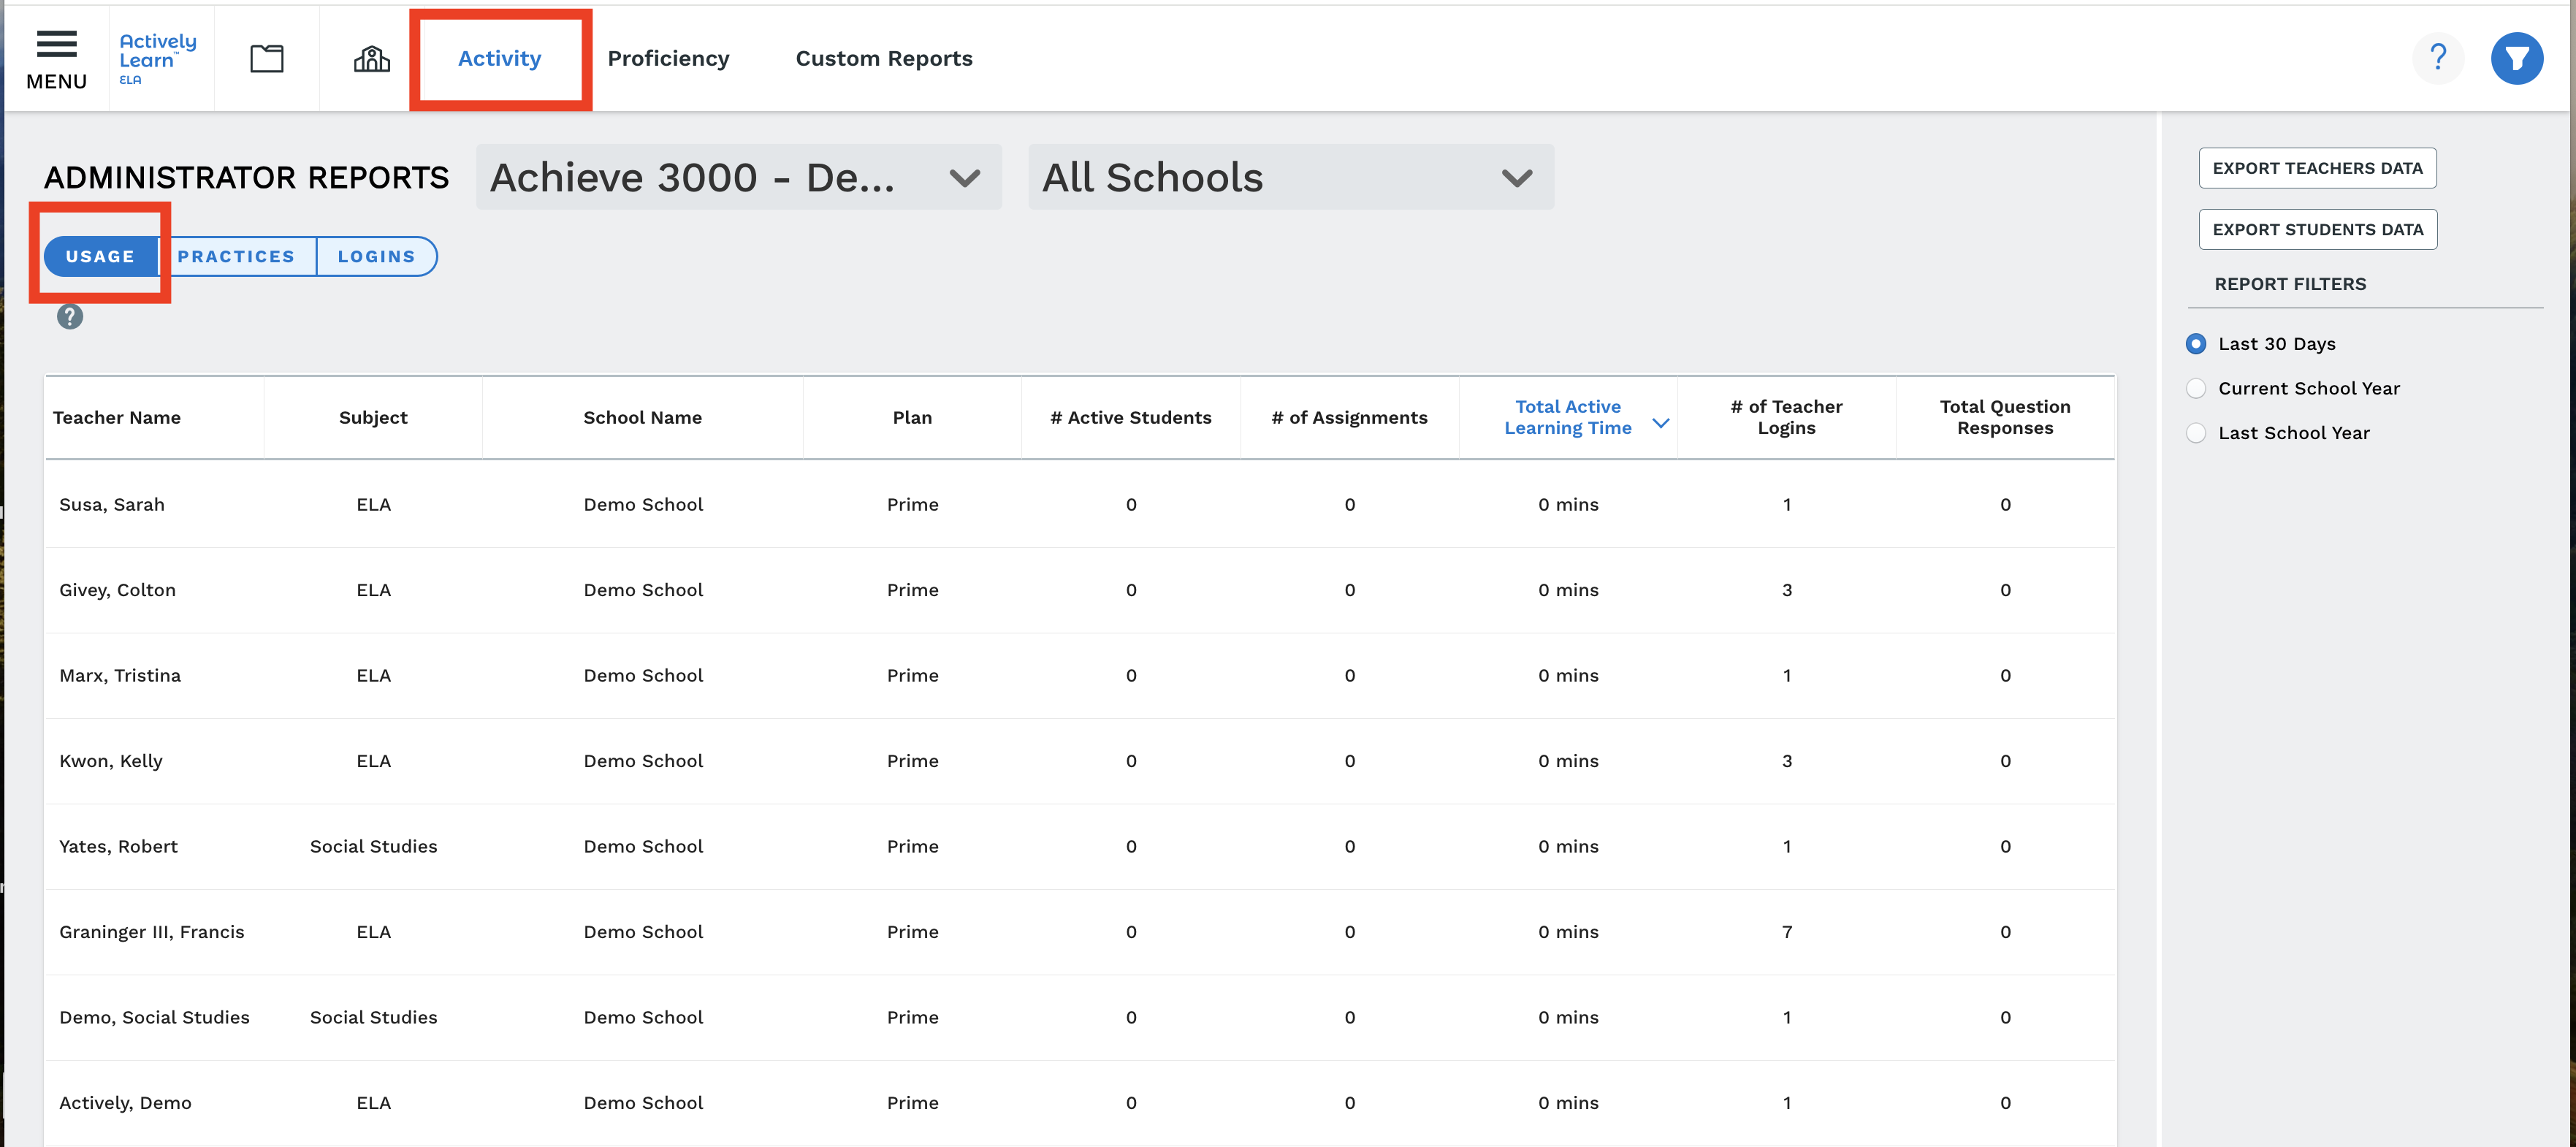Open the school building icon

[x=372, y=59]
